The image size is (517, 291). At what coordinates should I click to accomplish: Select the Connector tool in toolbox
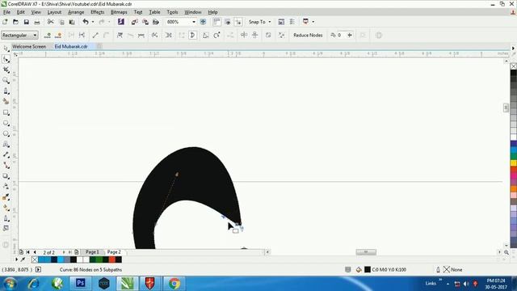click(6, 165)
